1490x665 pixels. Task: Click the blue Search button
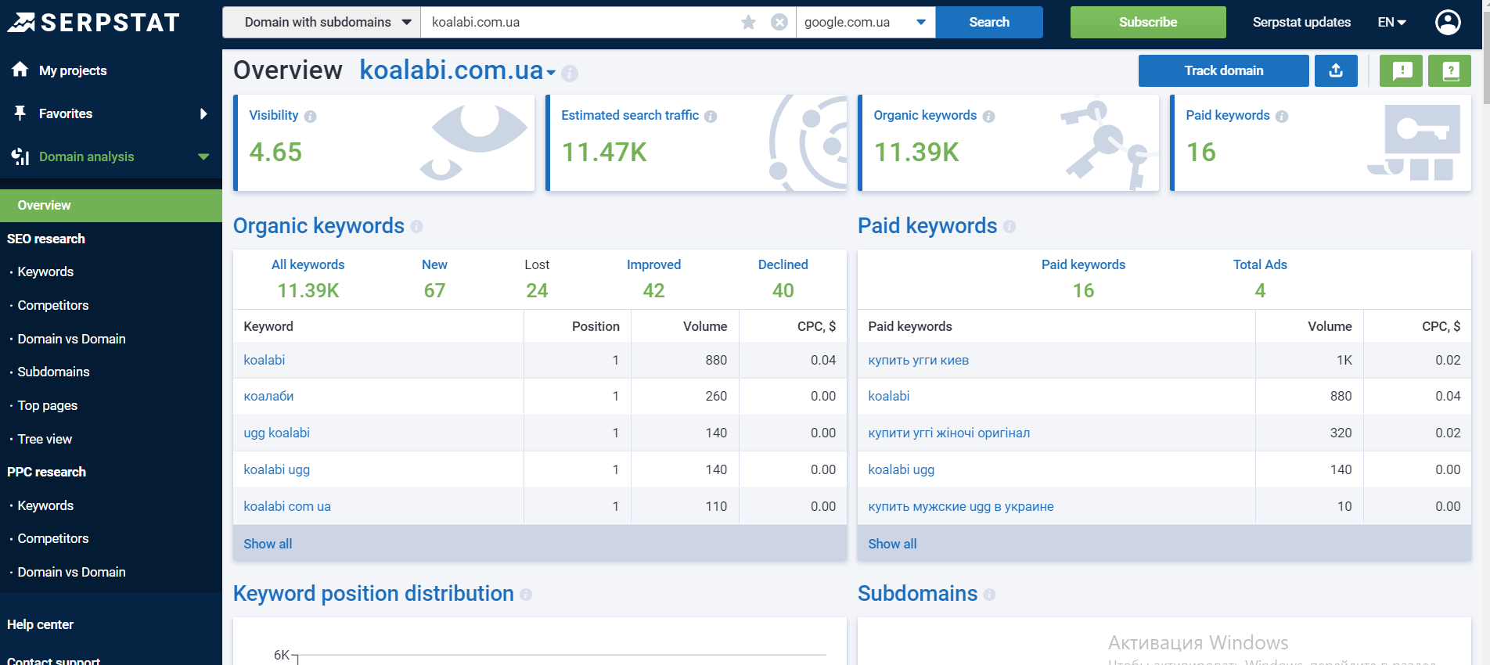coord(989,22)
